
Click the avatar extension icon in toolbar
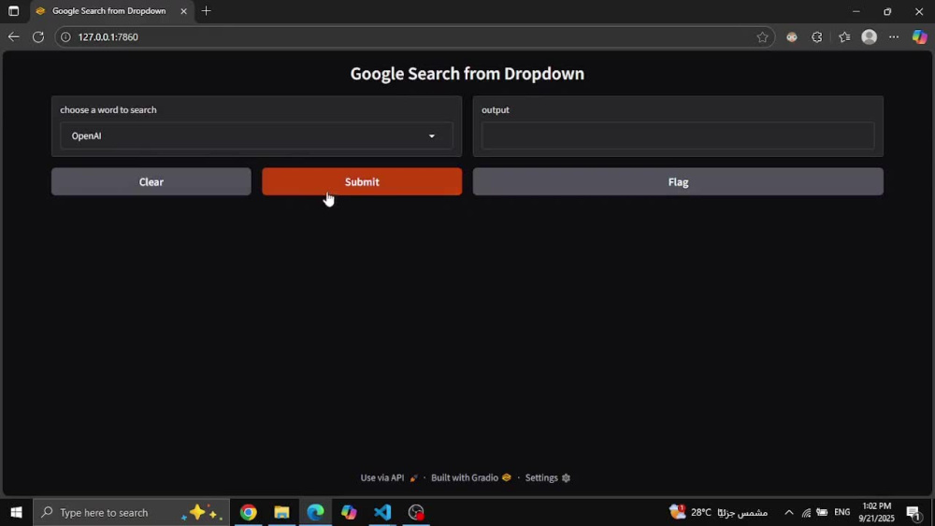pos(792,37)
